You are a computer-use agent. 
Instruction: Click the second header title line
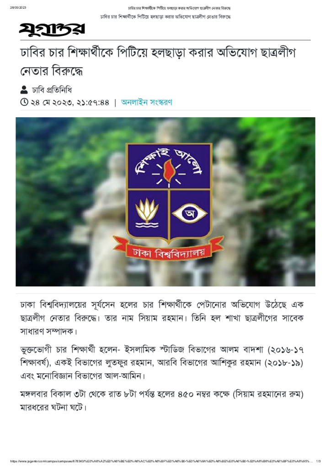165,17
